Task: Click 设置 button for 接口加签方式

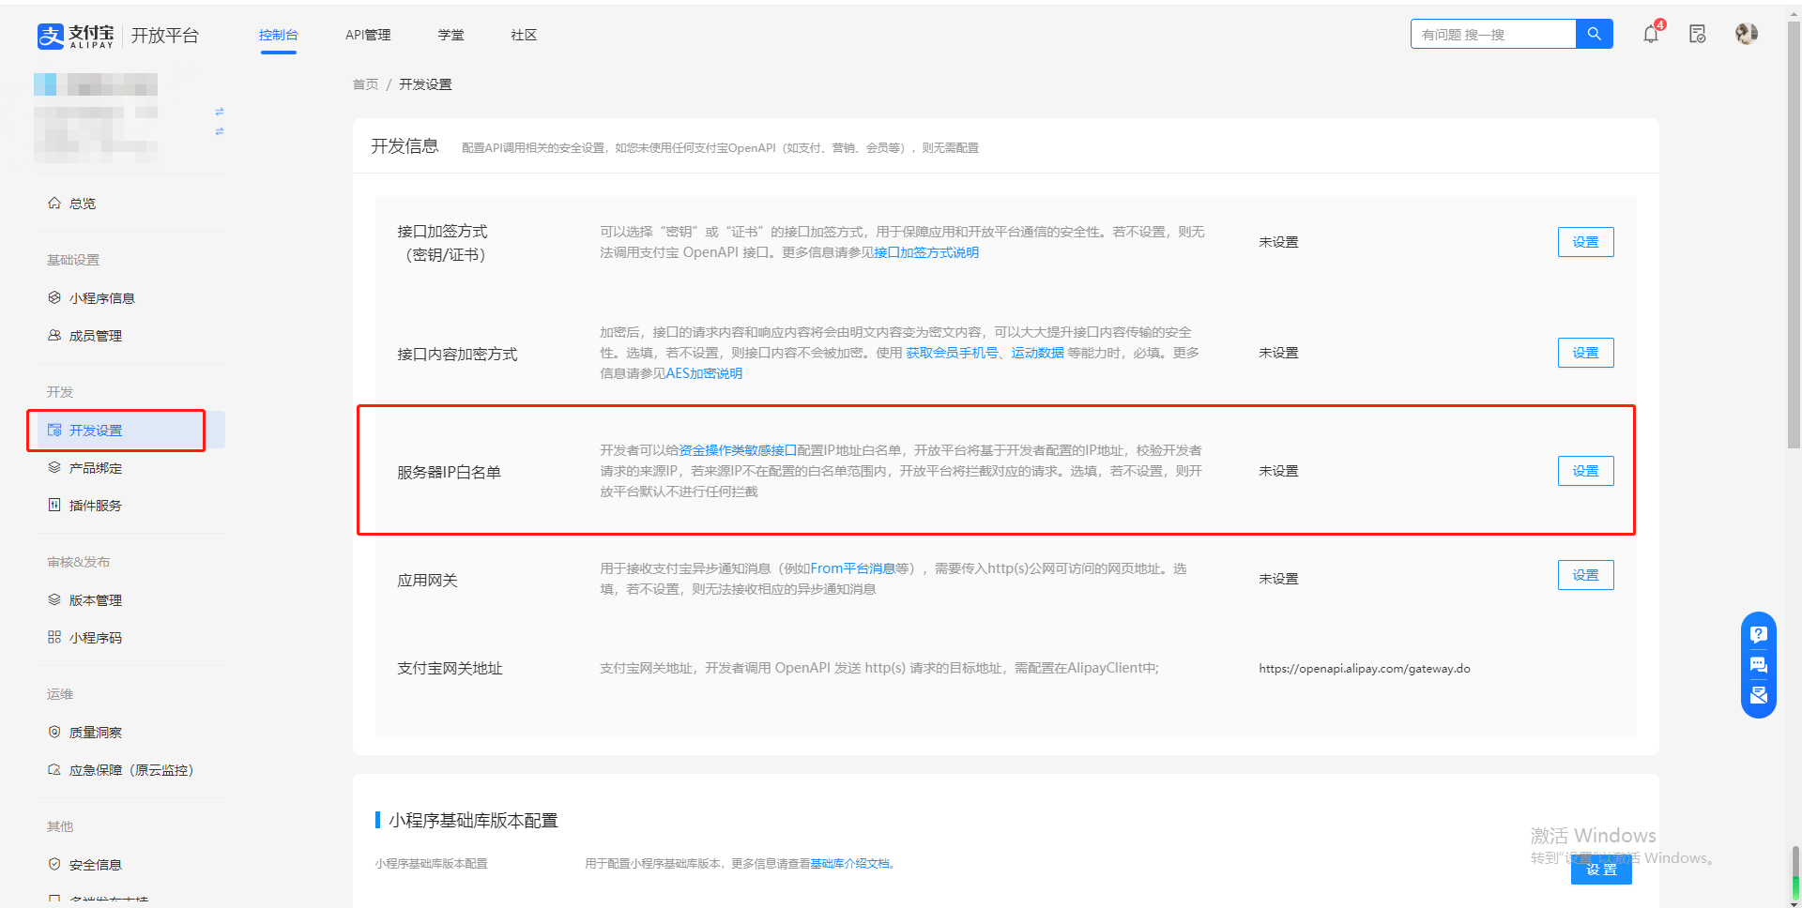Action: pyautogui.click(x=1585, y=242)
